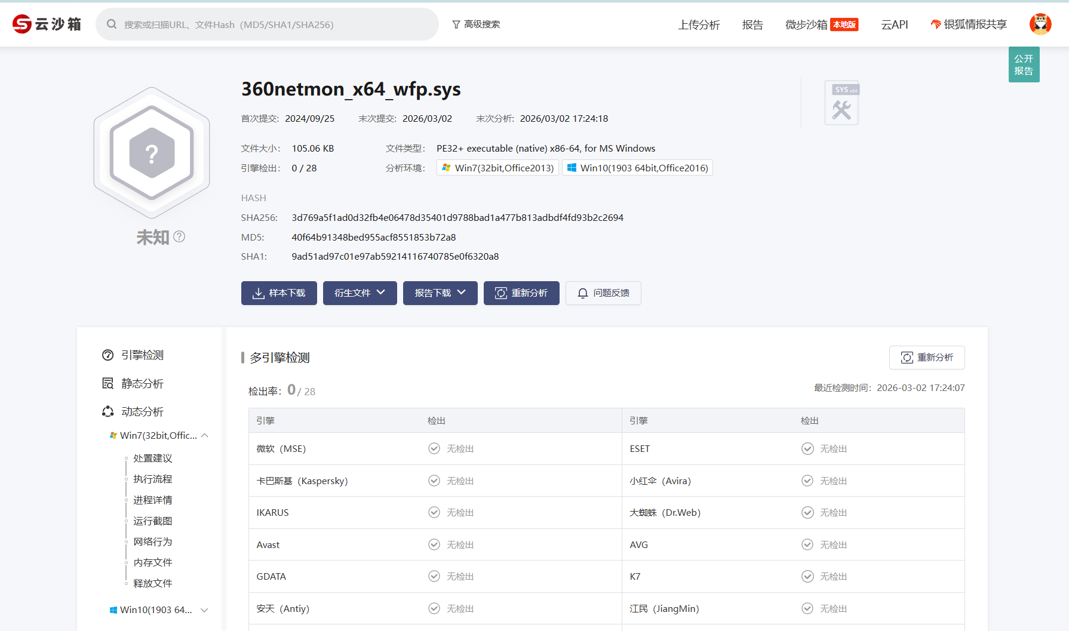Viewport: 1069px width, 631px height.
Task: Open 银狐情报共享 intelligence sharing
Action: 969,24
